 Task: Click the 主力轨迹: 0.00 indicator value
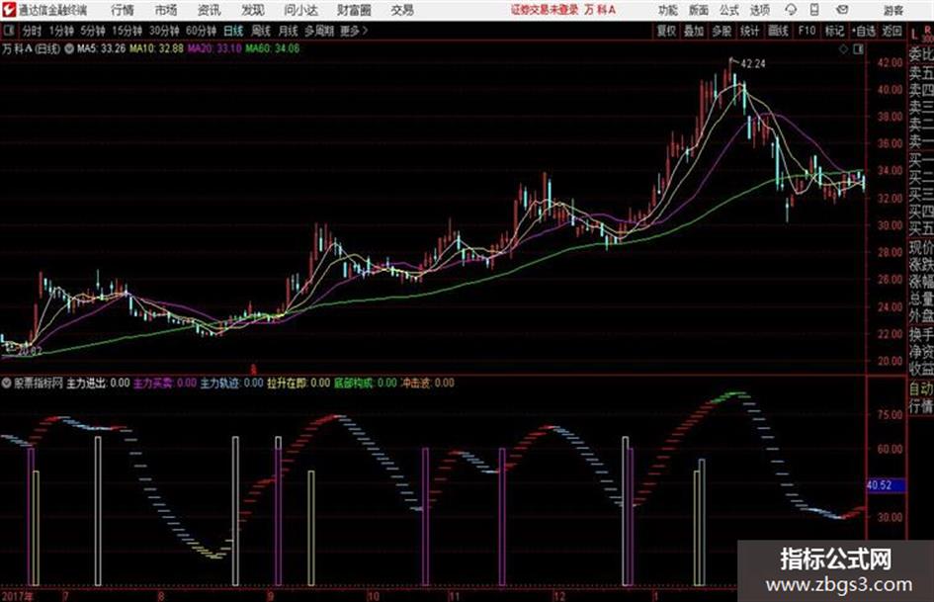[231, 383]
